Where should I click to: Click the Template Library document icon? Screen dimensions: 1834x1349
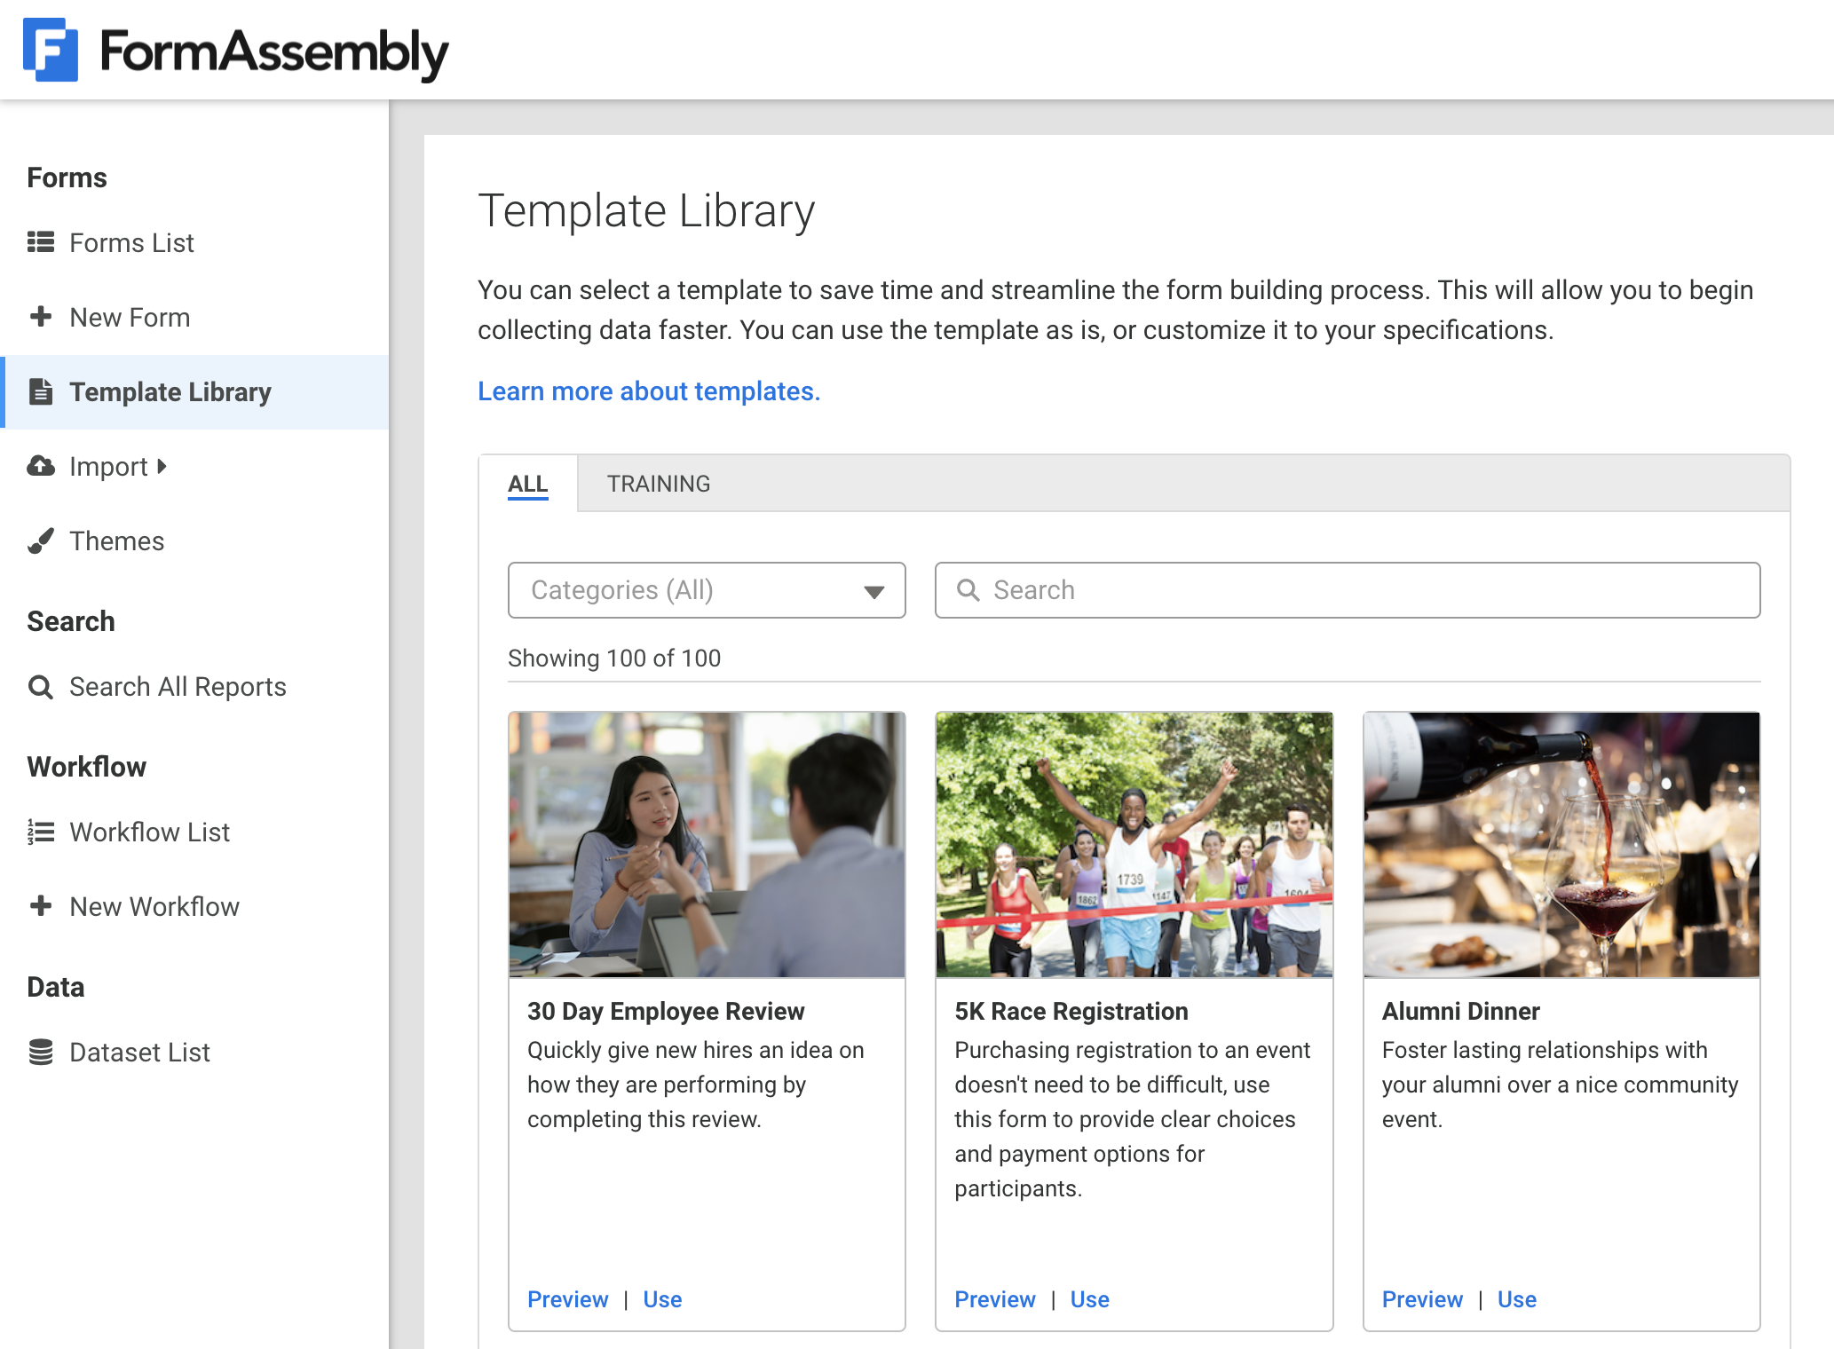click(41, 391)
